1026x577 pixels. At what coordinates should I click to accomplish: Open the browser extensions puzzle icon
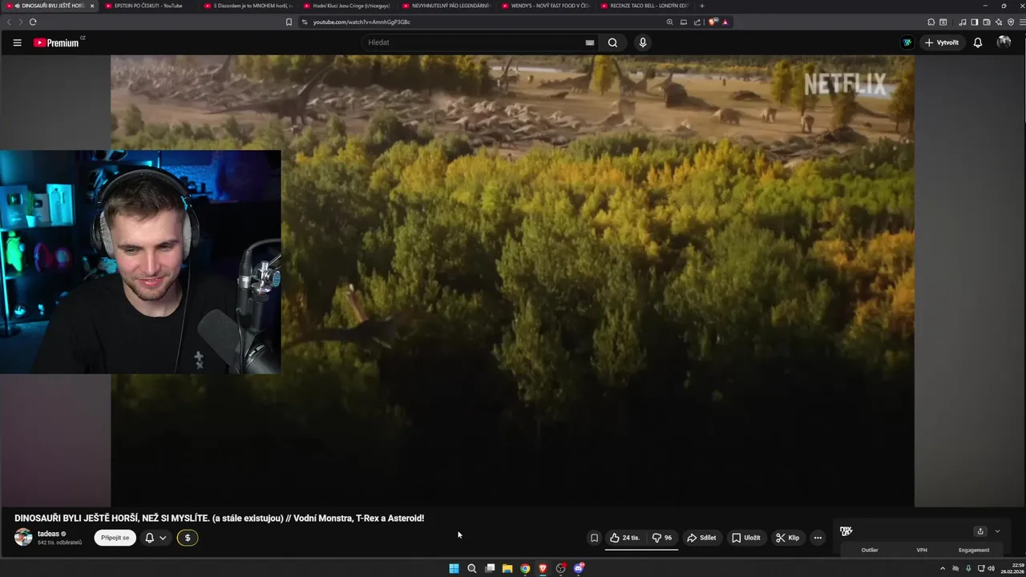point(931,22)
